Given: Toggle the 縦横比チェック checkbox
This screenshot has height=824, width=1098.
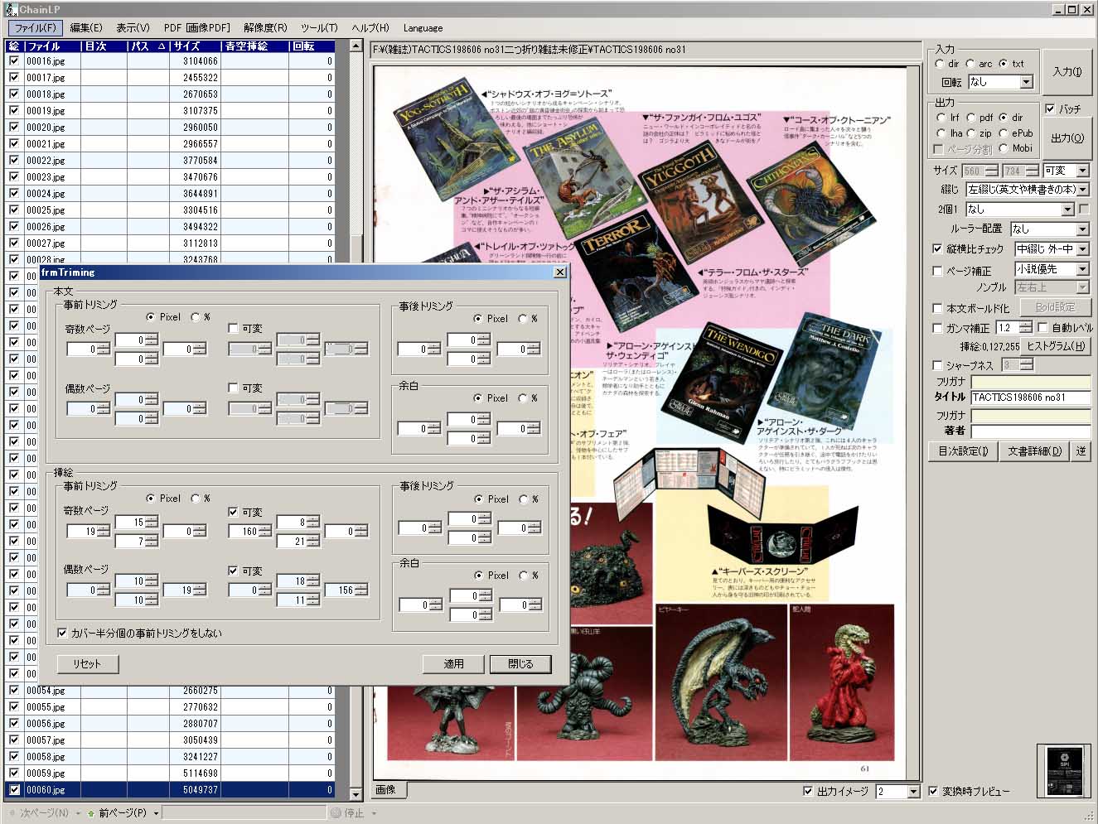Looking at the screenshot, I should [x=937, y=248].
